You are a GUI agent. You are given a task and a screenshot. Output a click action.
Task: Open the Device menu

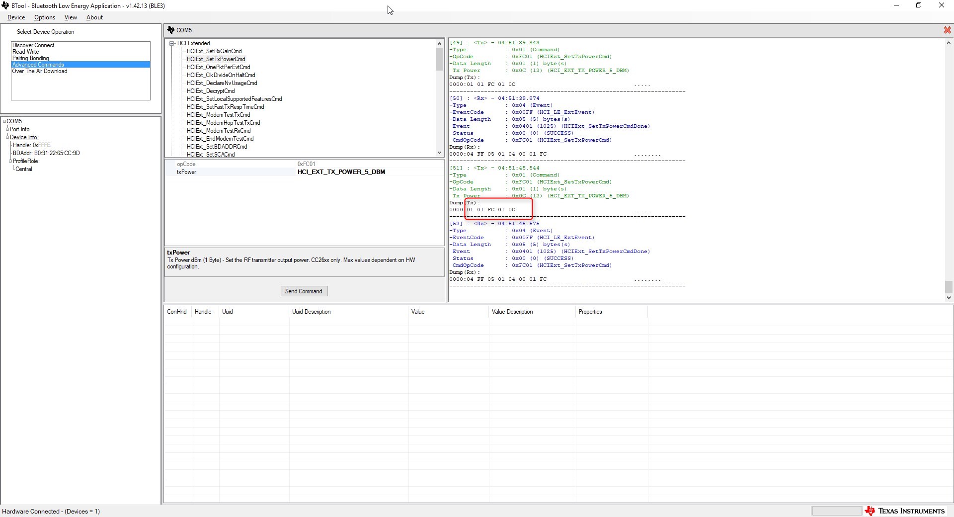(x=16, y=17)
